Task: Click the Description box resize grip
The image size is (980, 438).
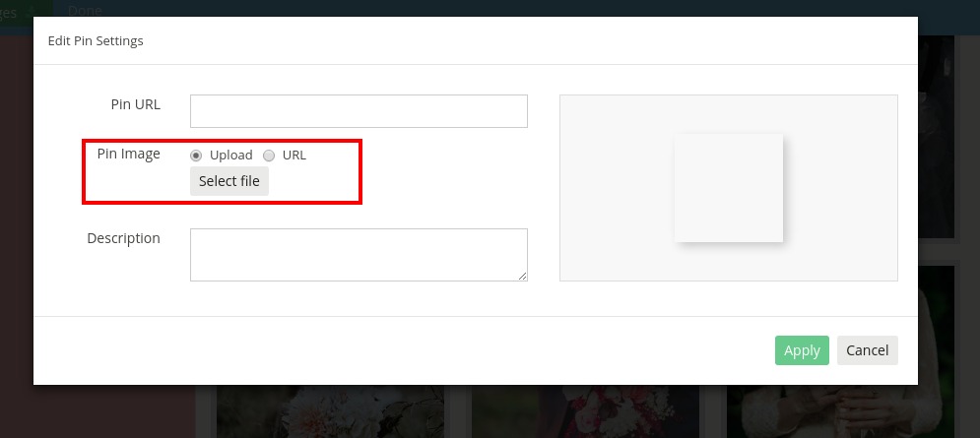Action: [522, 277]
